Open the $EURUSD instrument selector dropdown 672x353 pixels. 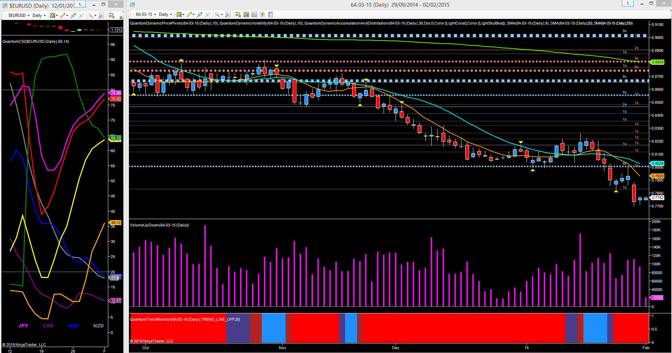click(x=19, y=15)
